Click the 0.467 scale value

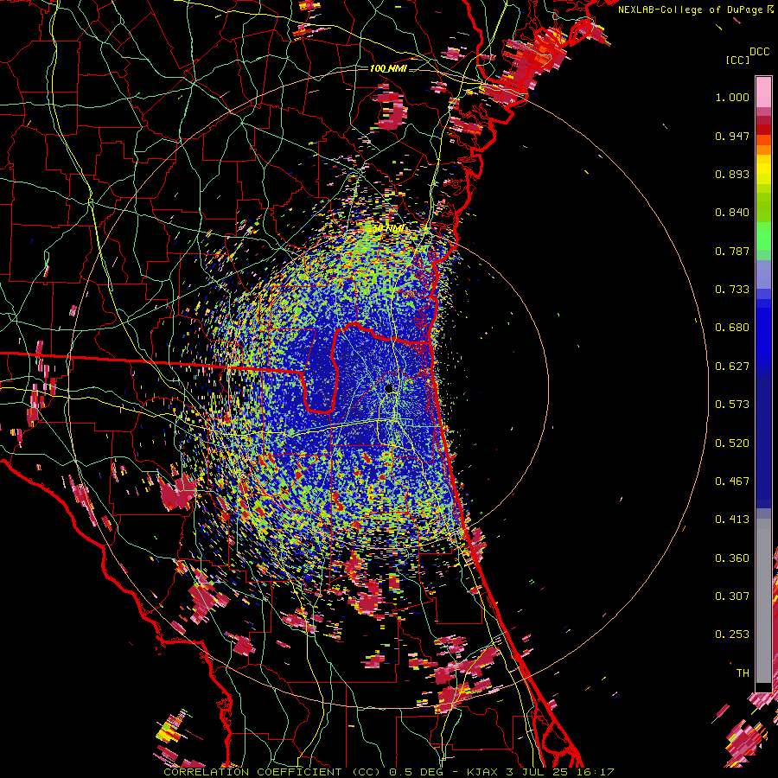[732, 481]
